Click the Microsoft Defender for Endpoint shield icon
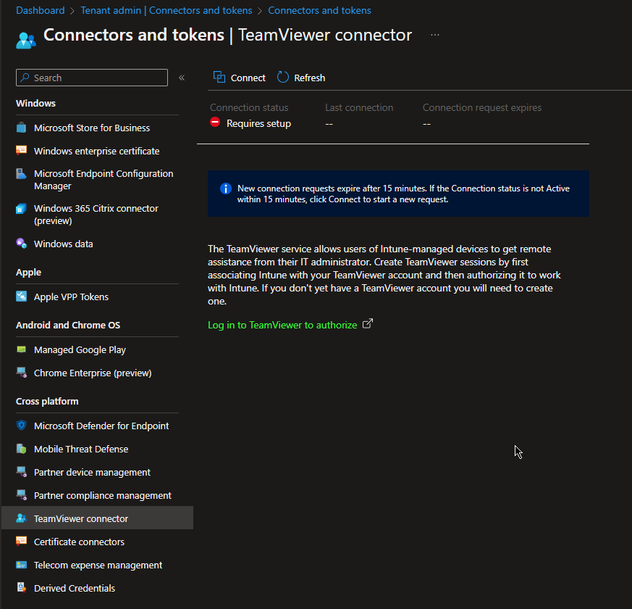The height and width of the screenshot is (609, 632). click(21, 426)
